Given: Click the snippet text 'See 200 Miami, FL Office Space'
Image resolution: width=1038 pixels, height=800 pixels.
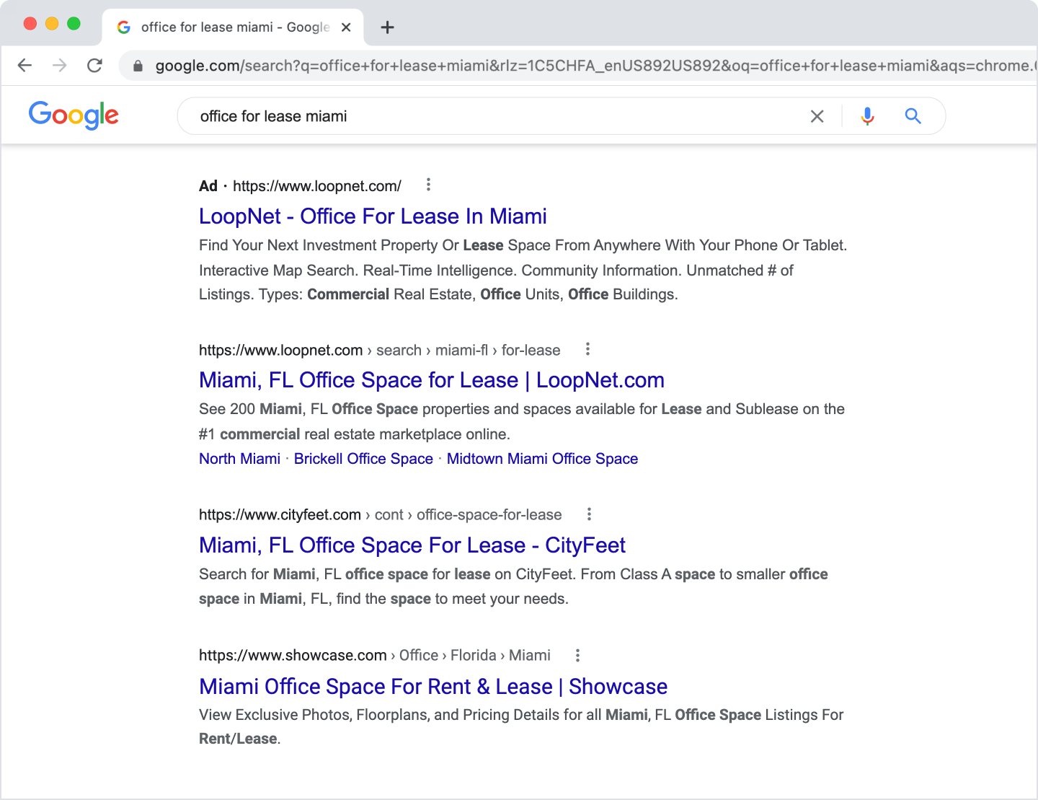Looking at the screenshot, I should coord(309,409).
